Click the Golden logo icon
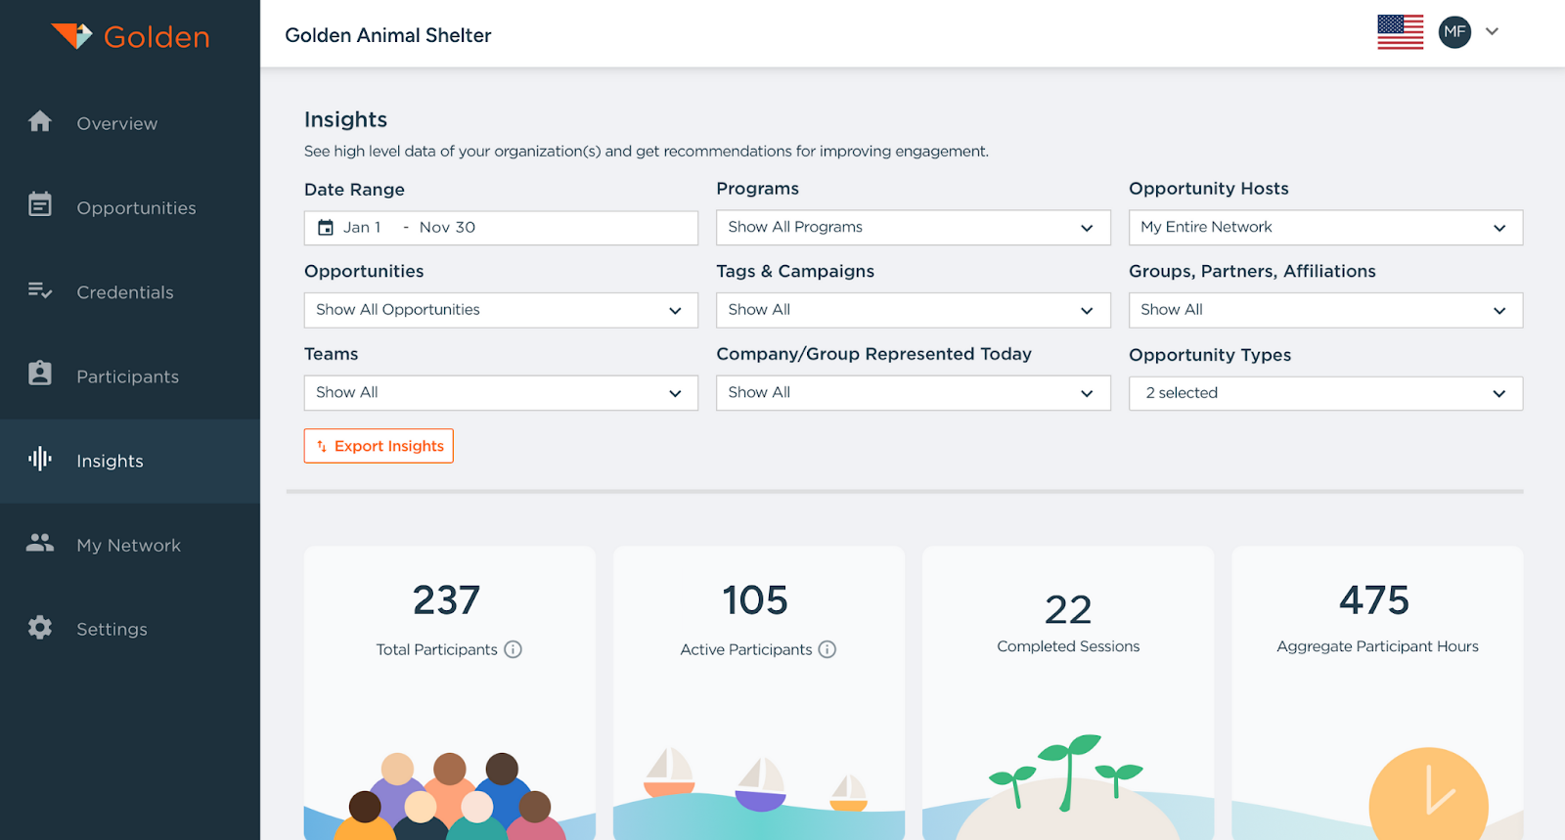The image size is (1565, 840). pos(72,36)
